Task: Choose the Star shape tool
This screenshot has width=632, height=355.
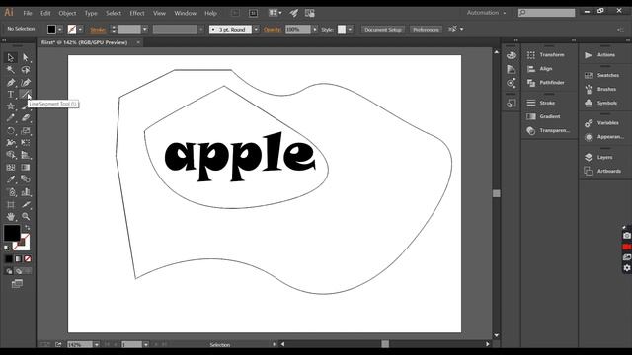Action: tap(11, 106)
